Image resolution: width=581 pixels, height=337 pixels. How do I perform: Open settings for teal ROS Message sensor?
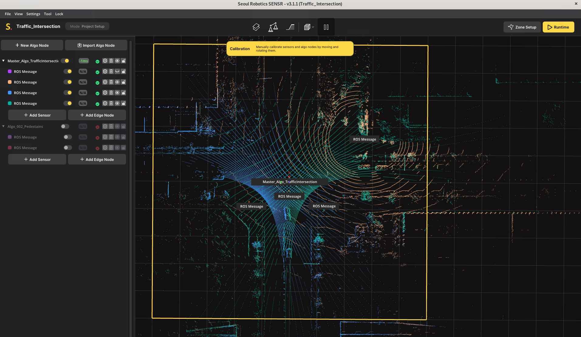click(105, 103)
